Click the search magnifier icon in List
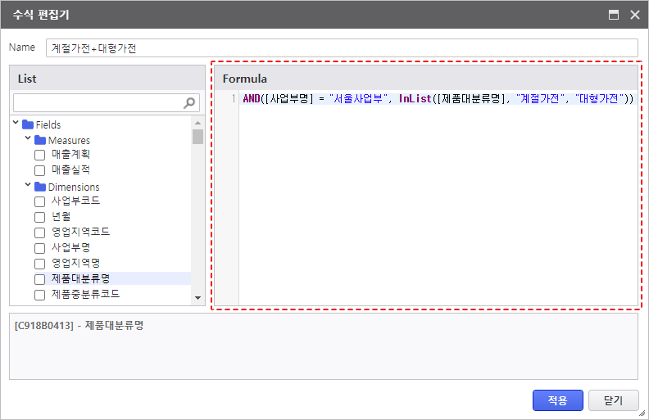Image resolution: width=649 pixels, height=420 pixels. tap(190, 102)
